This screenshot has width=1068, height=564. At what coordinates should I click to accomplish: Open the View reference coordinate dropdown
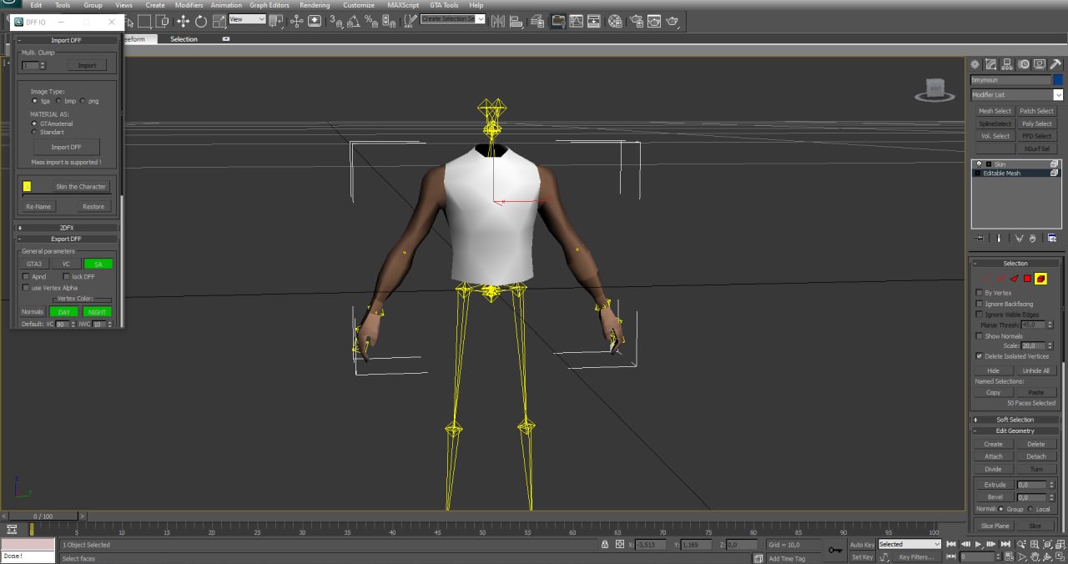point(247,19)
